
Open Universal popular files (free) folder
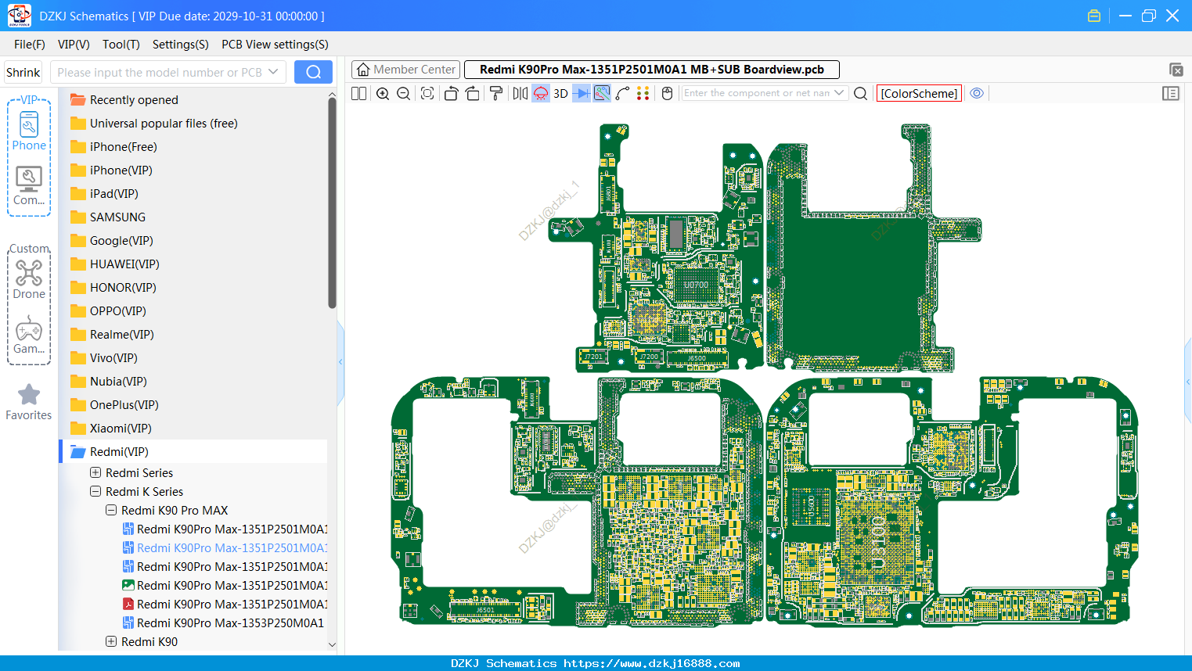(x=164, y=123)
